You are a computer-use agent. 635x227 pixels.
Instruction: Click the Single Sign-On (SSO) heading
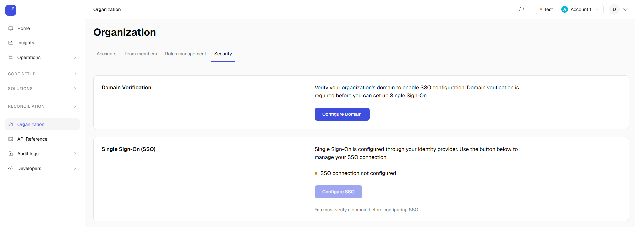click(128, 149)
